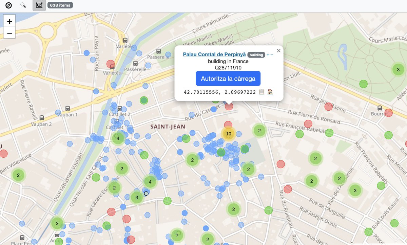
Task: Click the building in France description
Action: [228, 61]
